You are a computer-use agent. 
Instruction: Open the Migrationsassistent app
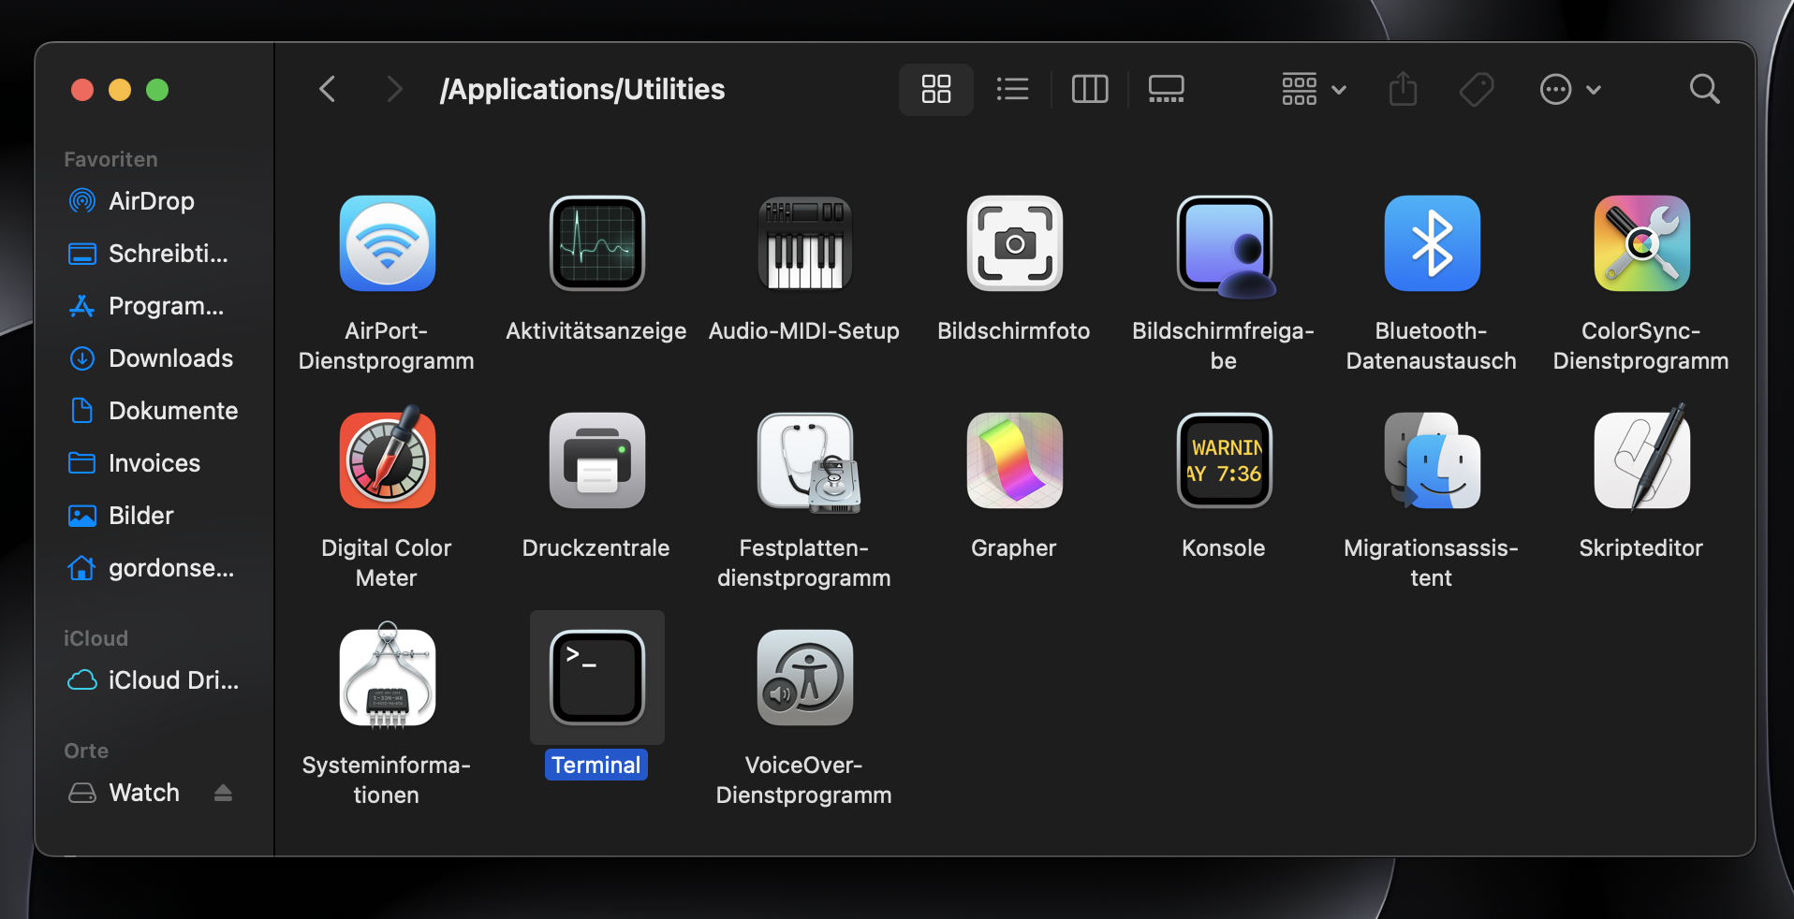click(x=1431, y=460)
